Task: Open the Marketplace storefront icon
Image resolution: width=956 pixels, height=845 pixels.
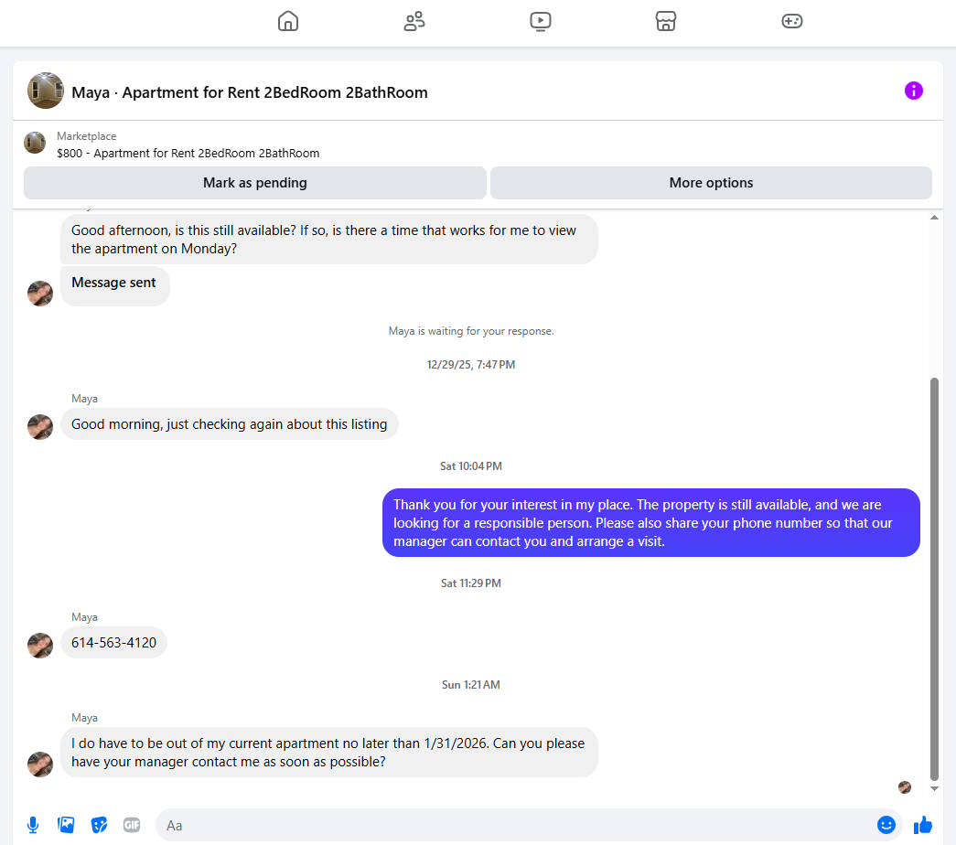Action: click(x=666, y=21)
